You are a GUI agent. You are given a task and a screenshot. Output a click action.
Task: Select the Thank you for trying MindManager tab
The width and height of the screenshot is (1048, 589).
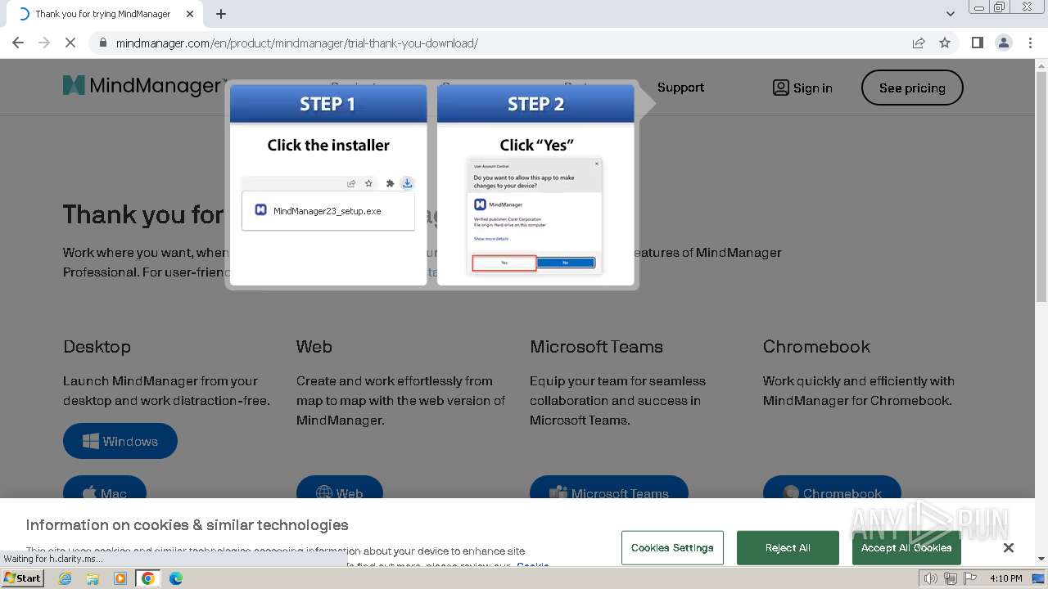point(102,14)
